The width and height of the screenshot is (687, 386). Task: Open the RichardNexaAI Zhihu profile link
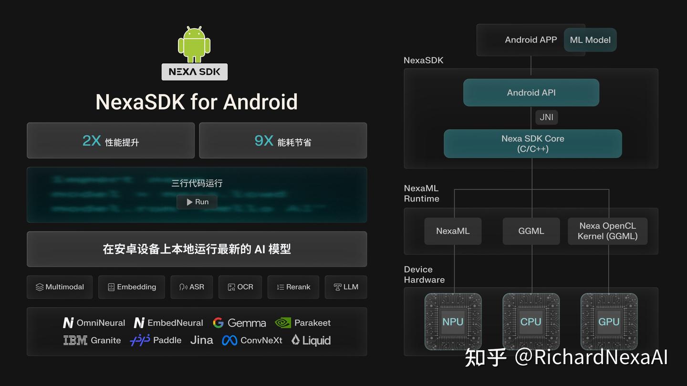[x=591, y=356]
